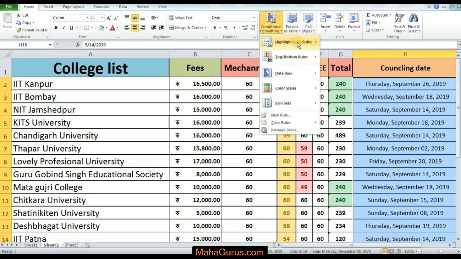Click Manage Rules... entry
Image resolution: width=461 pixels, height=259 pixels.
click(285, 130)
